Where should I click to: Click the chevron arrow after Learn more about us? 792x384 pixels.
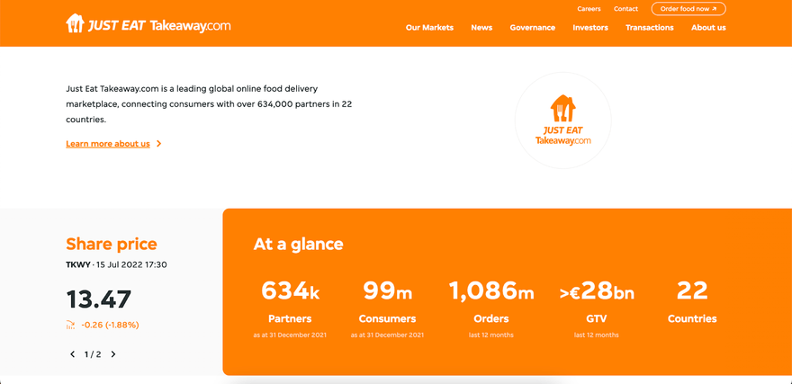pos(158,144)
